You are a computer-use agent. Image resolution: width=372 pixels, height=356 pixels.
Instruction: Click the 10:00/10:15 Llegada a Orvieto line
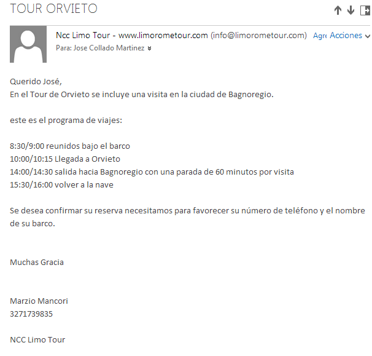click(x=65, y=159)
